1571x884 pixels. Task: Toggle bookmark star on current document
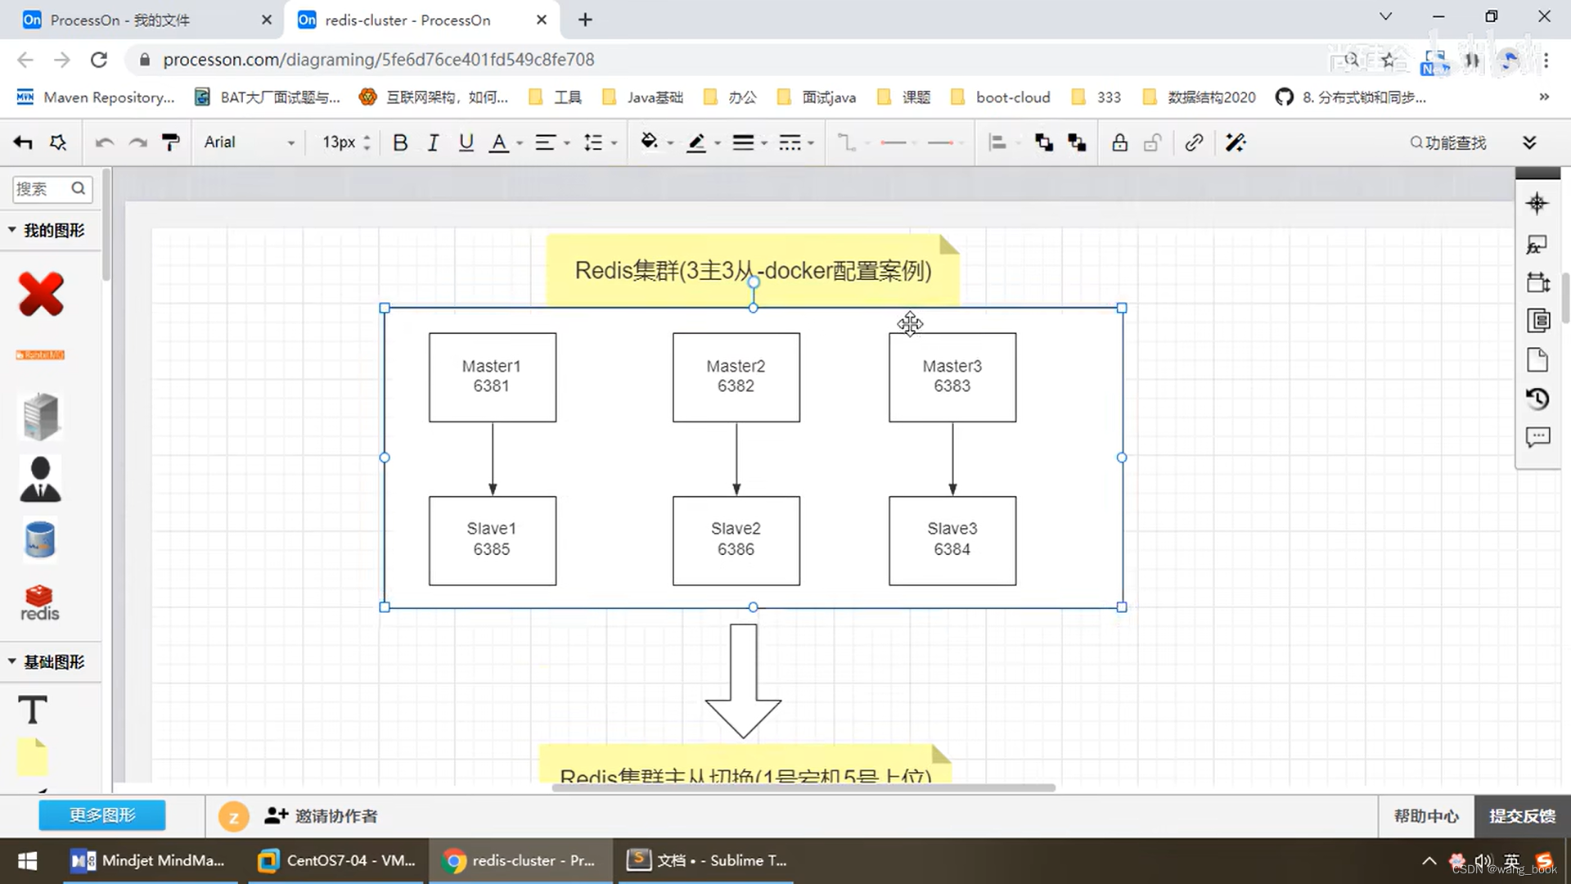(1389, 59)
